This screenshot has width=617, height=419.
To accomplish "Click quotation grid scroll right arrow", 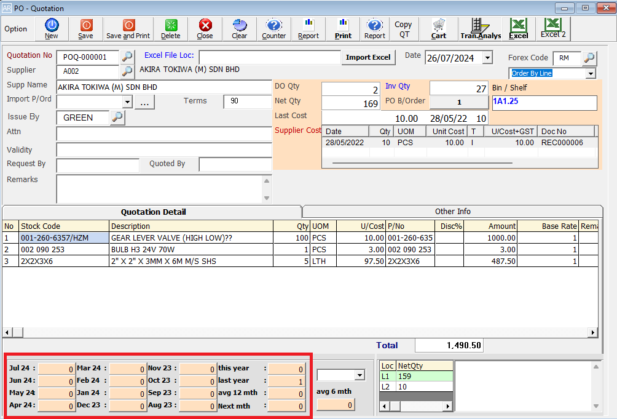I will pos(592,332).
